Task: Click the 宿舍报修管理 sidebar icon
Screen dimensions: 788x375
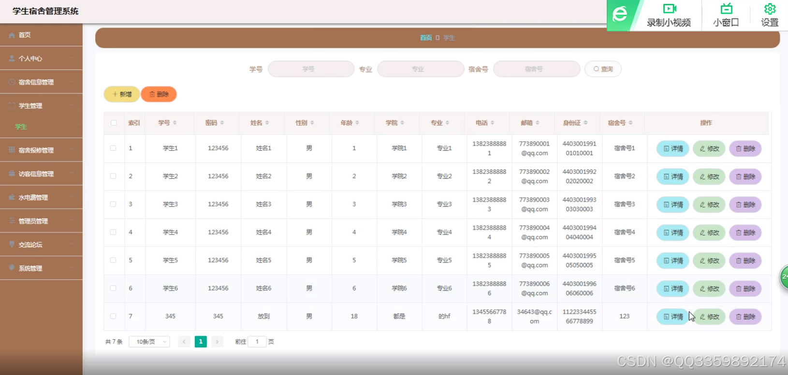Action: pyautogui.click(x=12, y=150)
